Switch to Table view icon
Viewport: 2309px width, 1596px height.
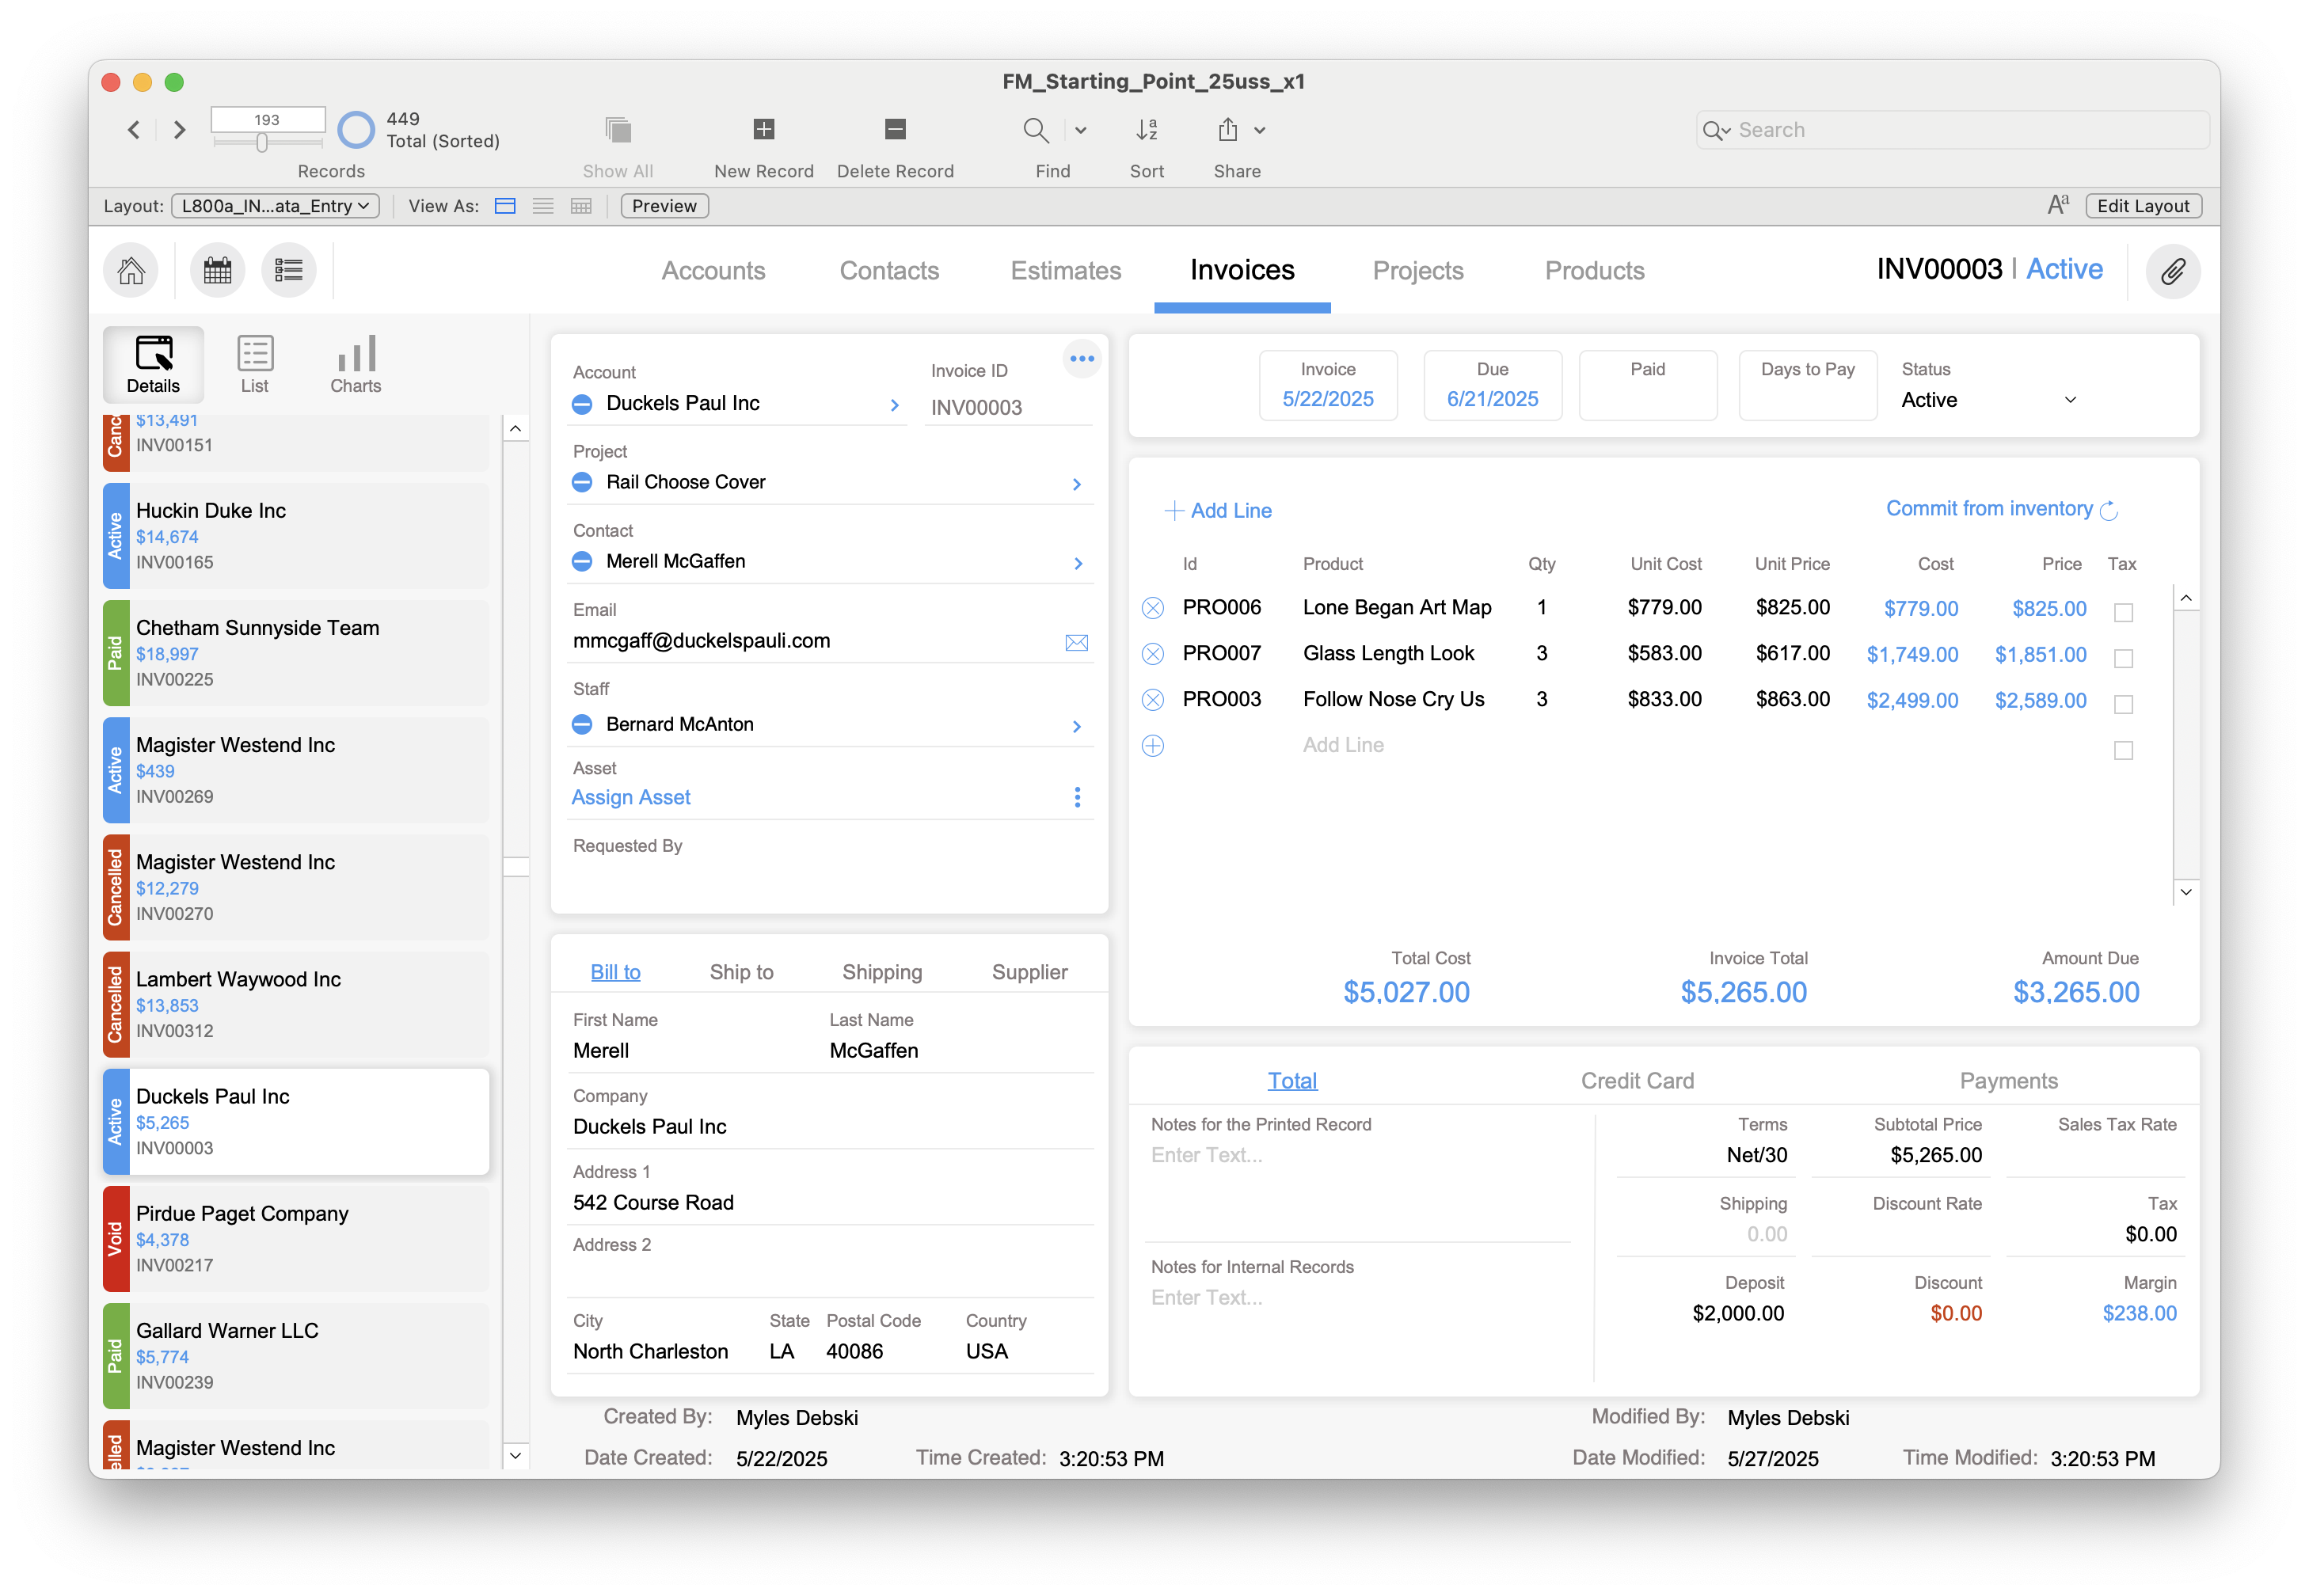pos(581,206)
